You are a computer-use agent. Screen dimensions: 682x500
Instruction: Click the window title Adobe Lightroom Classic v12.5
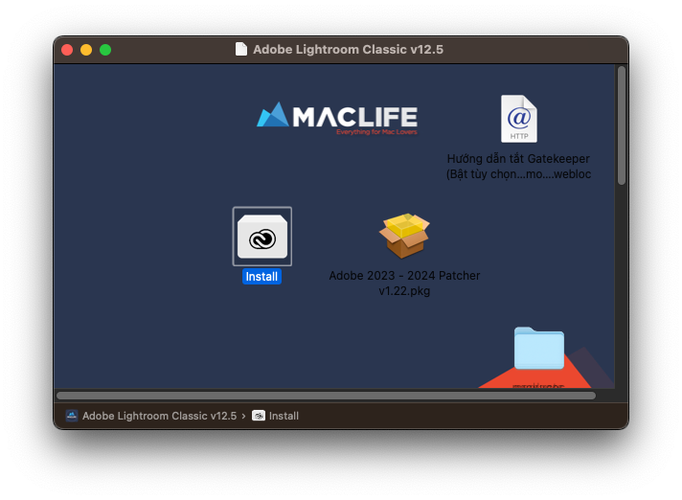pyautogui.click(x=348, y=49)
